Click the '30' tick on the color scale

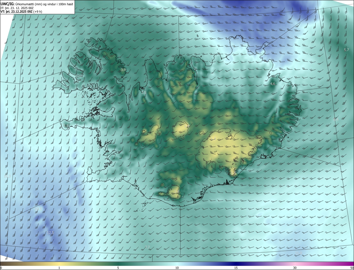point(295,268)
